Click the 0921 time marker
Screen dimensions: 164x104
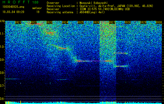pos(18,22)
